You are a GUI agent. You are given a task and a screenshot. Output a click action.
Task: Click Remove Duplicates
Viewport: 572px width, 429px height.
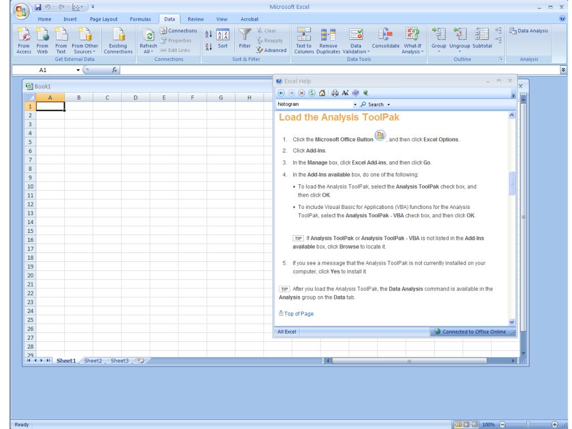[328, 40]
